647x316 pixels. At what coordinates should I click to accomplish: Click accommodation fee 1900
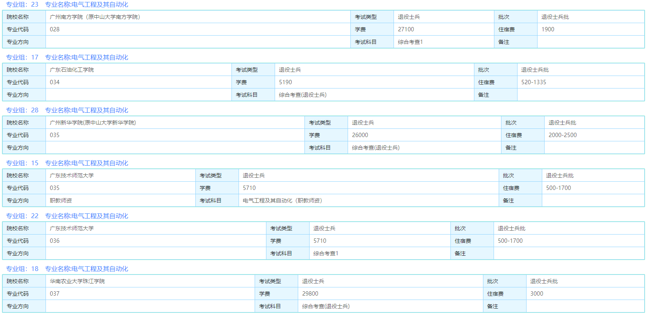[x=548, y=29]
